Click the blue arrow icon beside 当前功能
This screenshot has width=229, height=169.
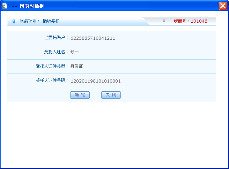pyautogui.click(x=14, y=21)
